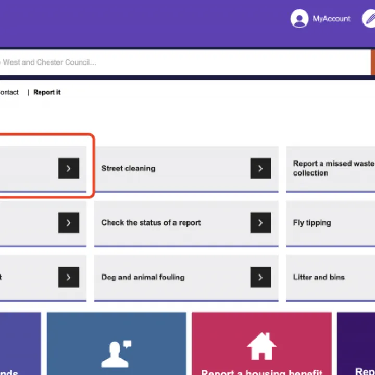The height and width of the screenshot is (375, 375).
Task: Click the arrow on Check the status of a report
Action: click(260, 223)
